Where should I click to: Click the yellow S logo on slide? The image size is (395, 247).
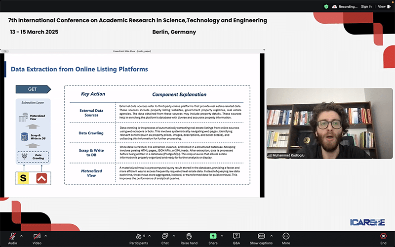point(23,178)
